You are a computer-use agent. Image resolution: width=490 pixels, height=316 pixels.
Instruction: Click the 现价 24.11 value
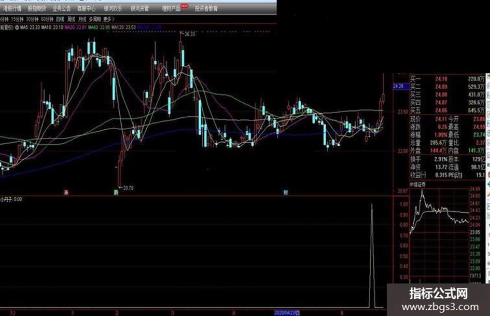[441, 119]
